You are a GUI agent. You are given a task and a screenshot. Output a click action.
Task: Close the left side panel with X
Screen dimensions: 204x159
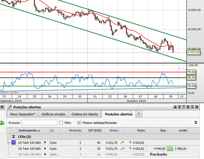[2, 107]
